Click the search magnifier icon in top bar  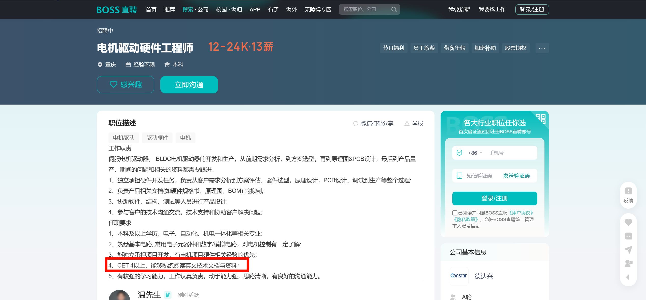coord(394,9)
